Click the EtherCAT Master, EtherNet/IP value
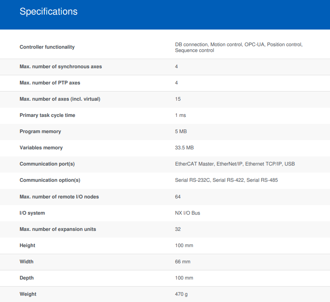Screen dimensions: 330x302 pos(235,164)
